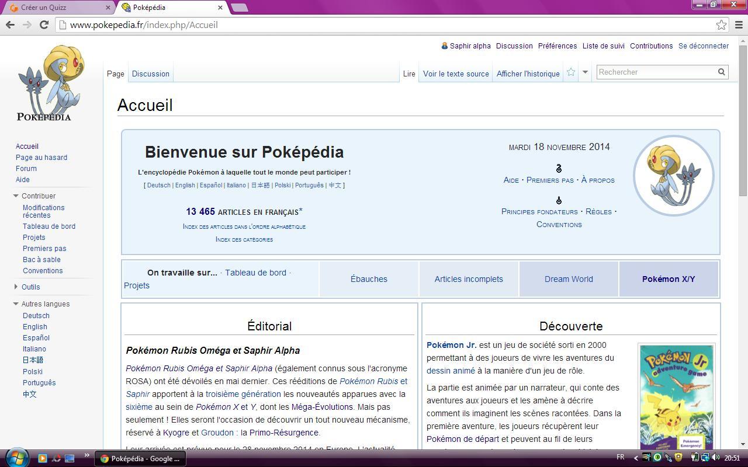
Task: Select the Lire tab
Action: click(409, 74)
